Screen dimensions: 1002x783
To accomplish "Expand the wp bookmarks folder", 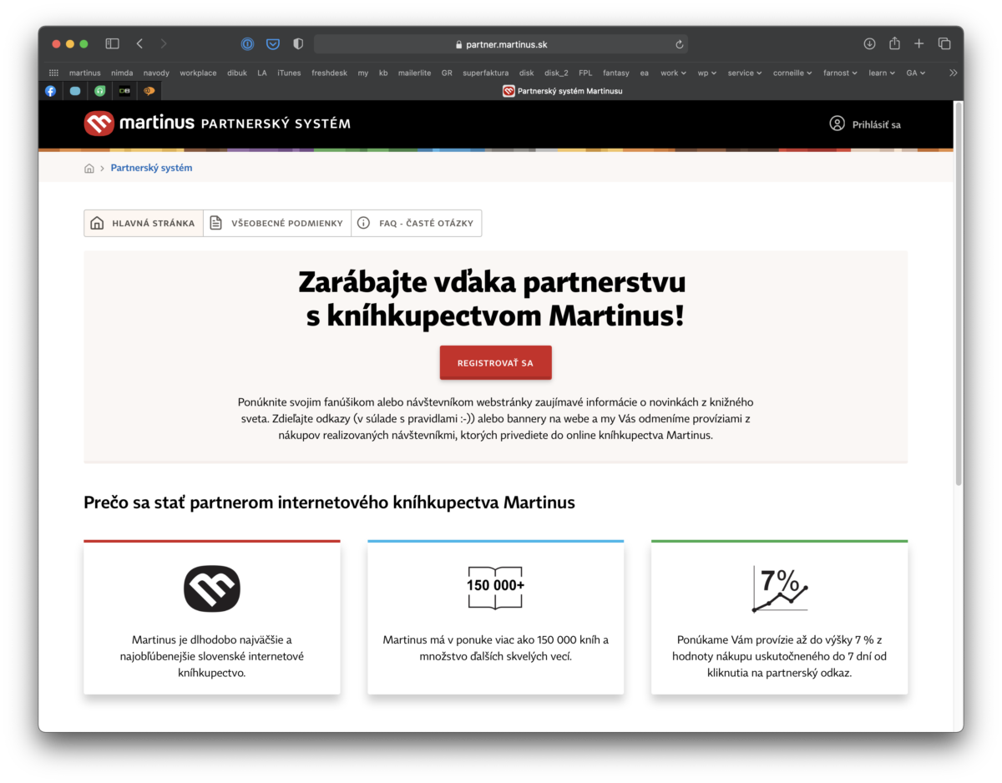I will click(706, 73).
